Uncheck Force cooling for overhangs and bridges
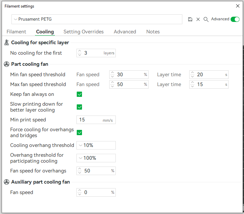The width and height of the screenshot is (244, 214). [79, 133]
